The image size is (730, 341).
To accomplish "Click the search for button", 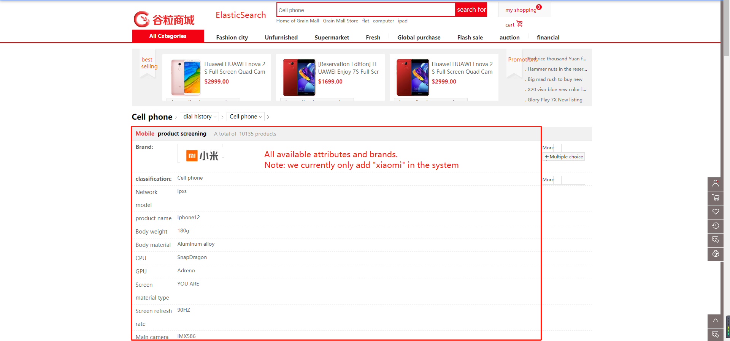I will click(471, 9).
